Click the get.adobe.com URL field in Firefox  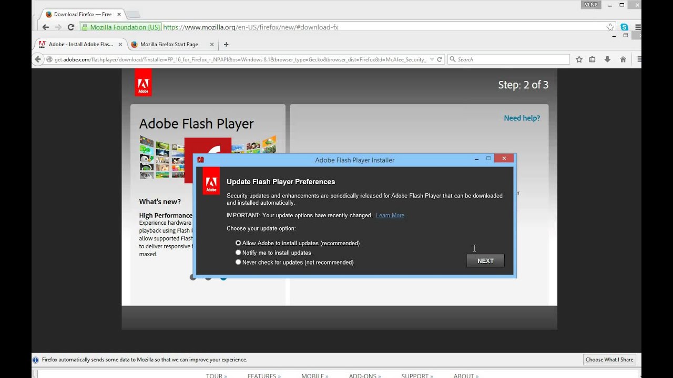click(x=240, y=59)
